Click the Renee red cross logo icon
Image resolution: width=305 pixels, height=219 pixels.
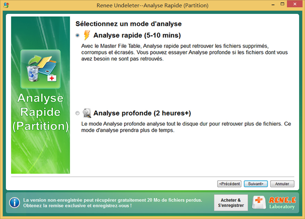pos(259,202)
